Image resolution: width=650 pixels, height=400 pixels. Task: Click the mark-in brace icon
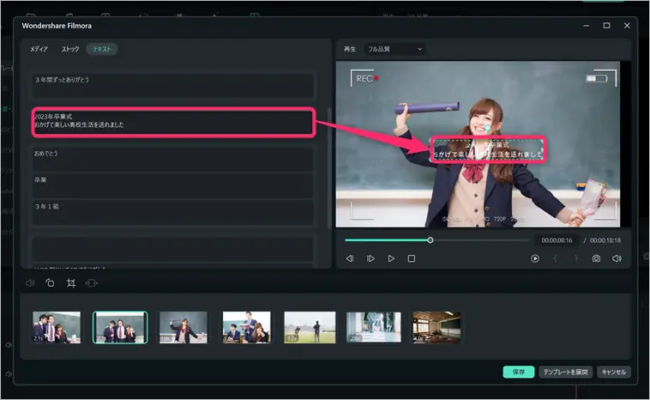[555, 258]
